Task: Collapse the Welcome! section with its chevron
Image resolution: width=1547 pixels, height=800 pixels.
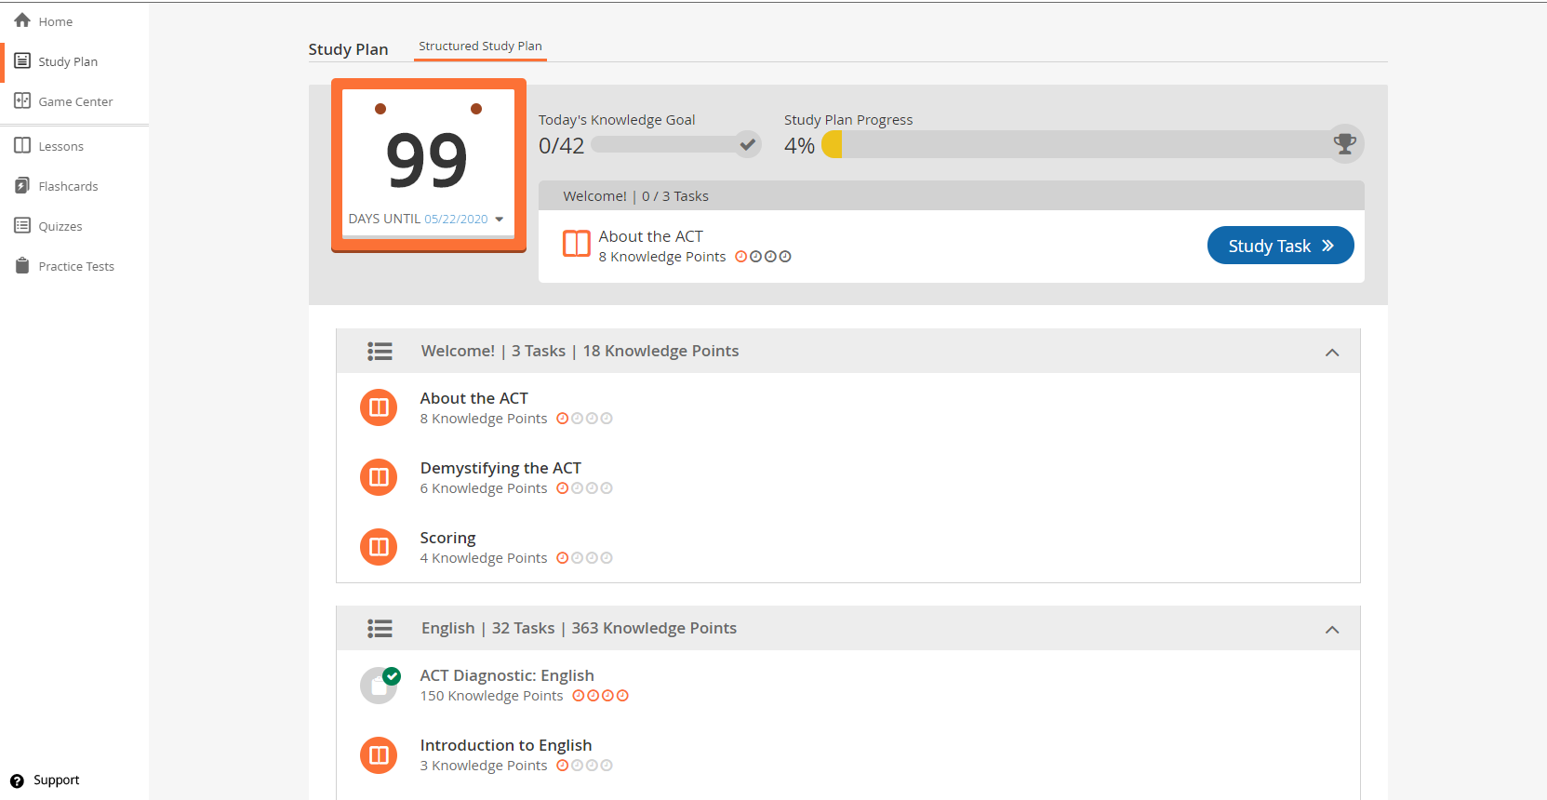Action: [x=1332, y=353]
